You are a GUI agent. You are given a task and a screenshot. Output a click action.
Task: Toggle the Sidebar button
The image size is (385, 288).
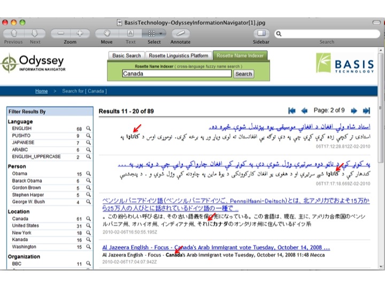[x=261, y=33]
